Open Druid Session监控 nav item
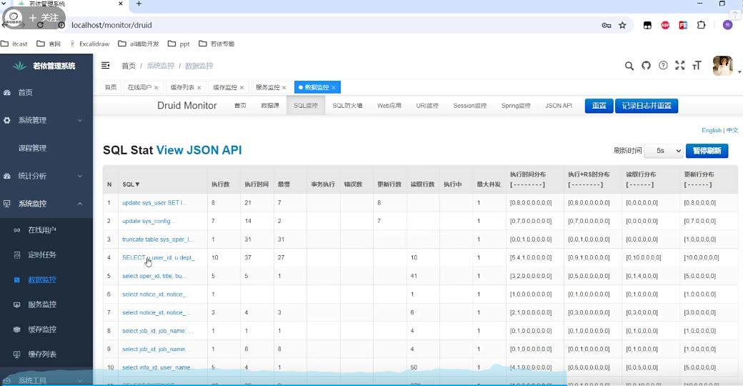This screenshot has height=386, width=743. (x=469, y=106)
